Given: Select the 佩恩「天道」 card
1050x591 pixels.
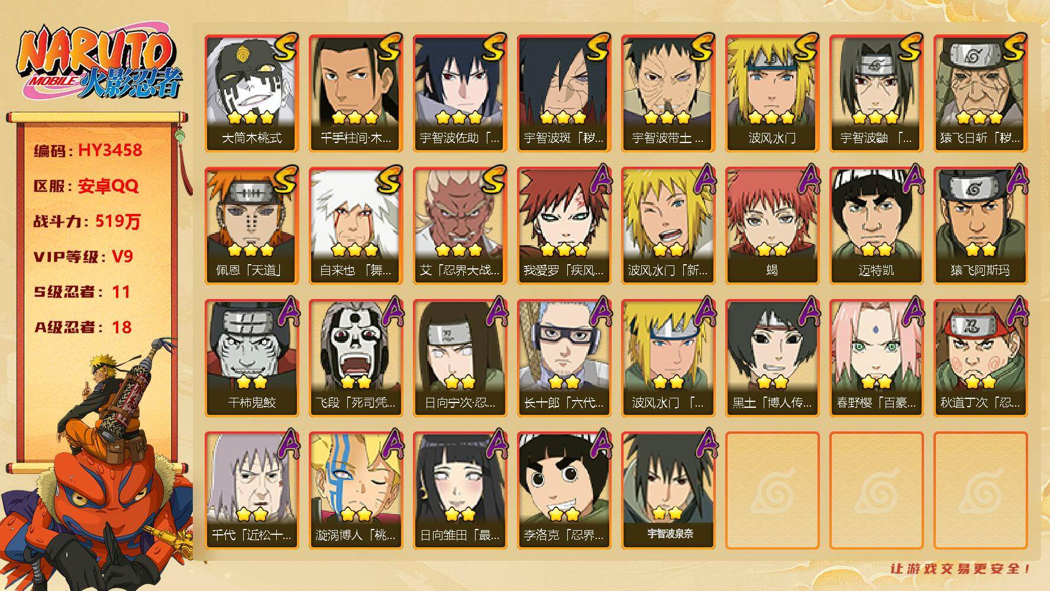Looking at the screenshot, I should point(251,225).
